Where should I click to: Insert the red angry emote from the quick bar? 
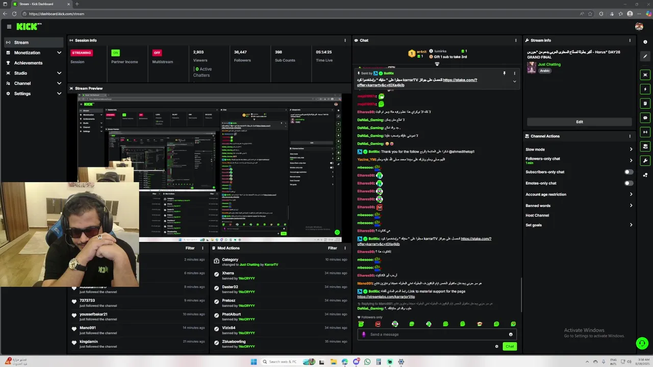point(378,324)
